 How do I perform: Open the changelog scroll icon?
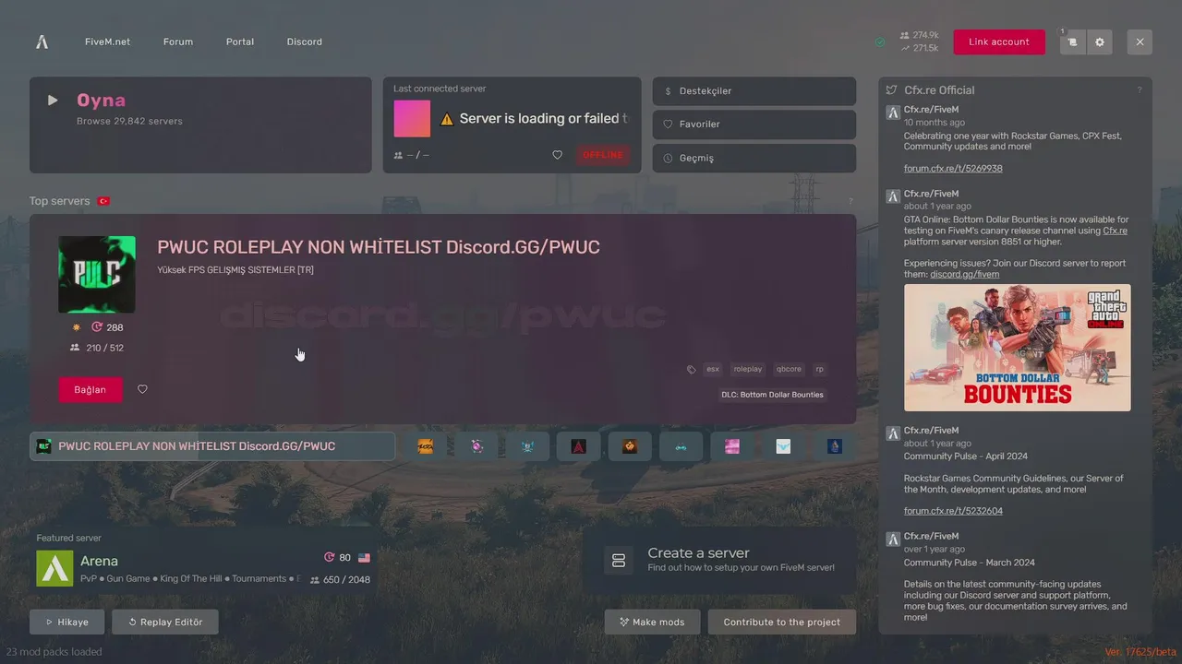(1072, 41)
